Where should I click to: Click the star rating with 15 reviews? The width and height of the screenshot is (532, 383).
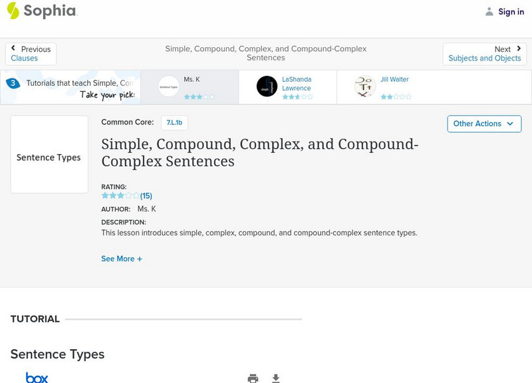[126, 195]
